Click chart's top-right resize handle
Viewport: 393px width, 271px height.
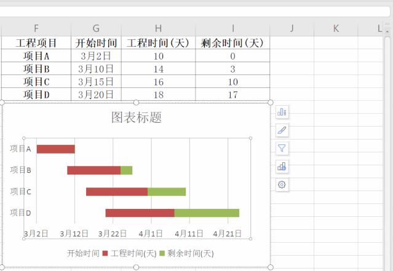271,103
